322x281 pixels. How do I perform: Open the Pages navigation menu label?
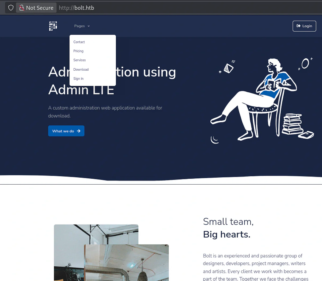[79, 26]
